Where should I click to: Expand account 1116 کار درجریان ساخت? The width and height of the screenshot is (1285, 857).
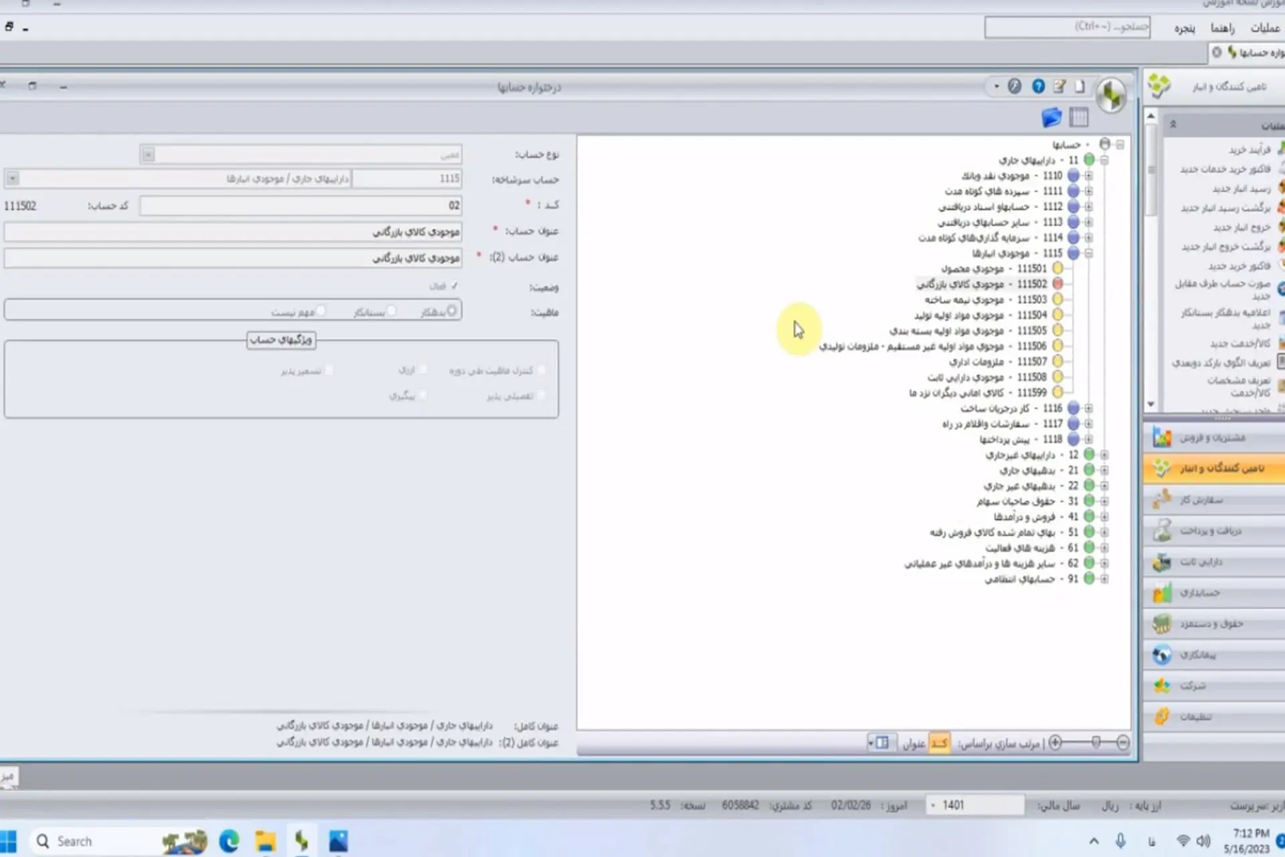[1088, 408]
